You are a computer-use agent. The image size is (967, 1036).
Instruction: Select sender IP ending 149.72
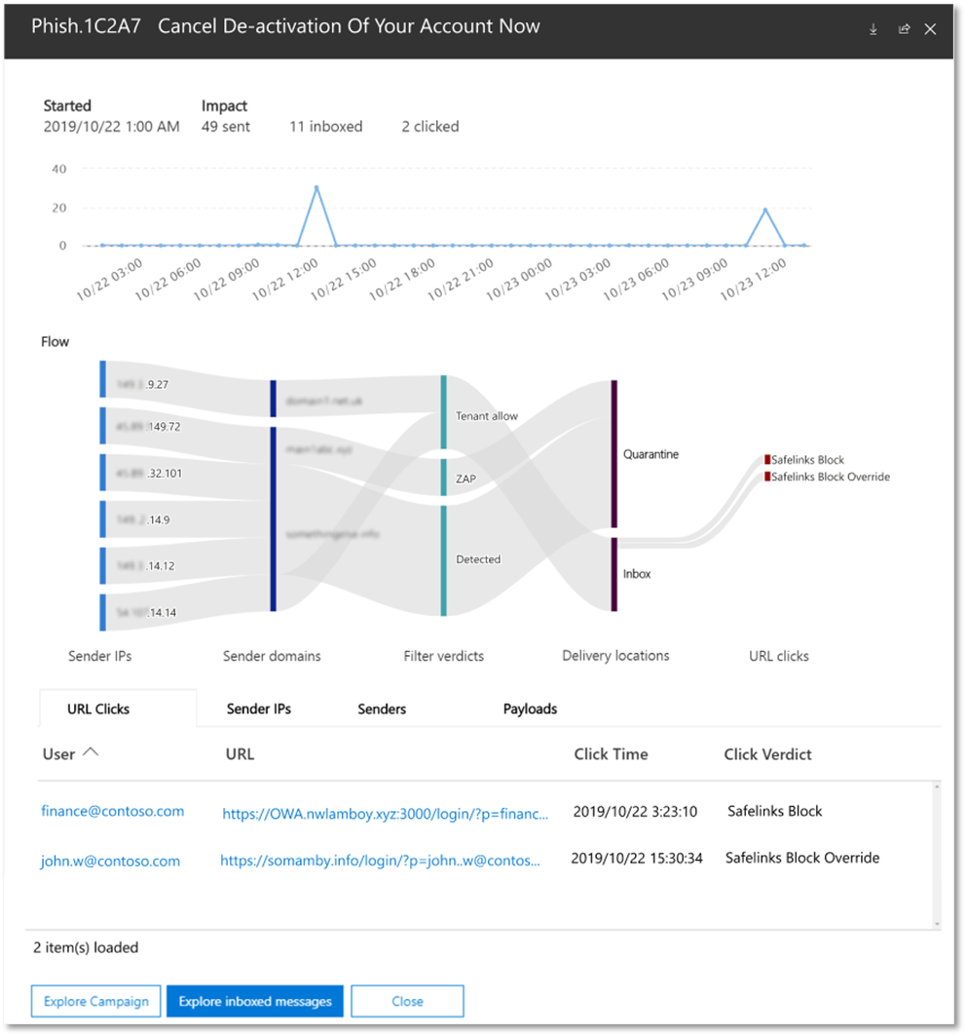[103, 426]
